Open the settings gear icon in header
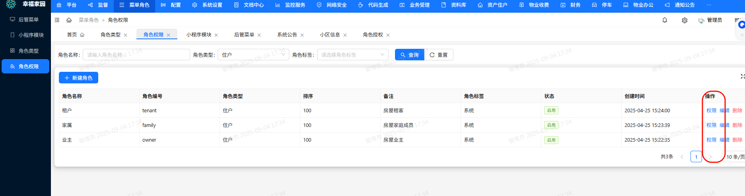This screenshot has width=745, height=196. (x=685, y=20)
